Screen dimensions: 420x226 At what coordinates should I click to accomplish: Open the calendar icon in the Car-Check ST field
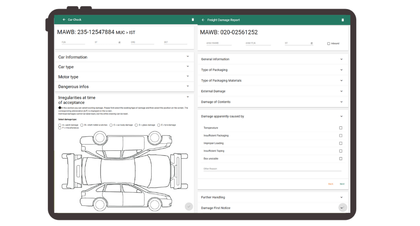119,42
